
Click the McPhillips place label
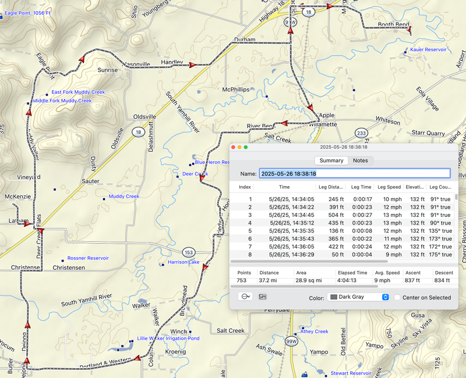(236, 90)
